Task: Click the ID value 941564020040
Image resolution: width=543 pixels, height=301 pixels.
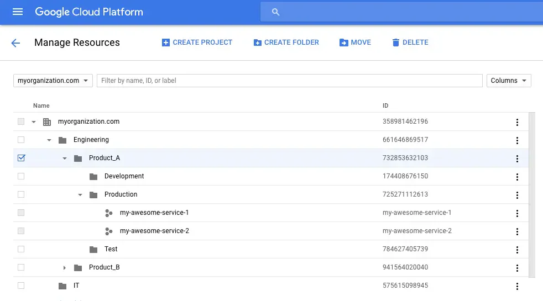Action: click(x=405, y=267)
